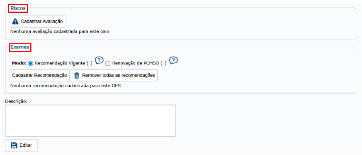Click the Cadastrar Recomendação button
362x155 pixels.
click(x=39, y=75)
